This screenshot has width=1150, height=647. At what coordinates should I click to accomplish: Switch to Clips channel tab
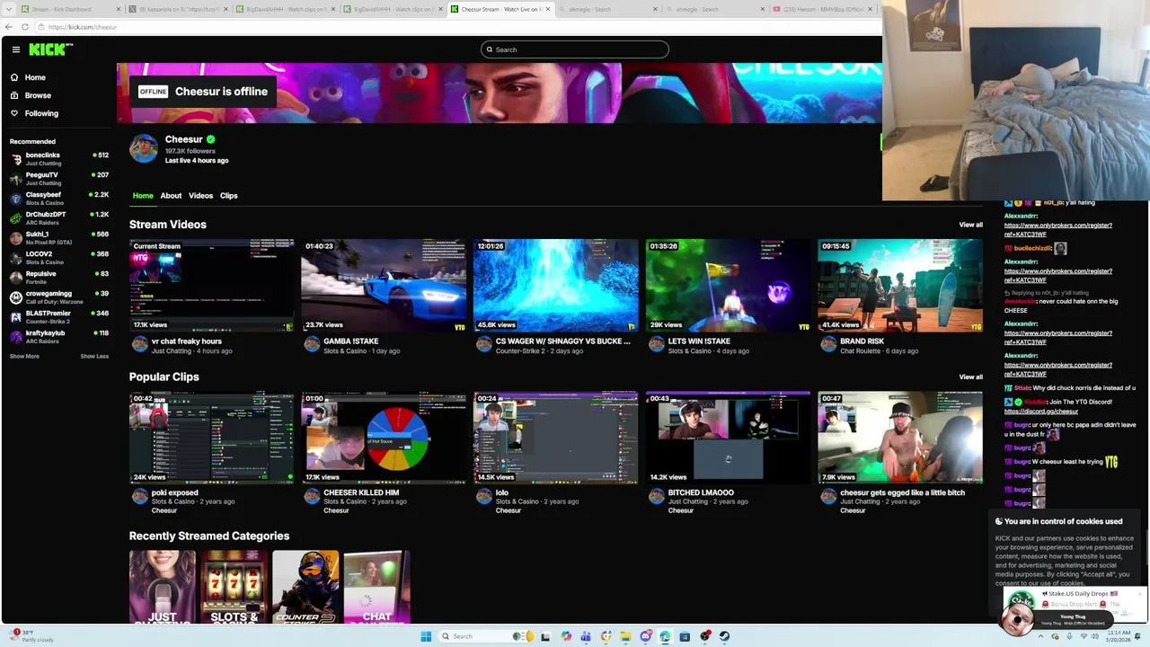point(228,195)
